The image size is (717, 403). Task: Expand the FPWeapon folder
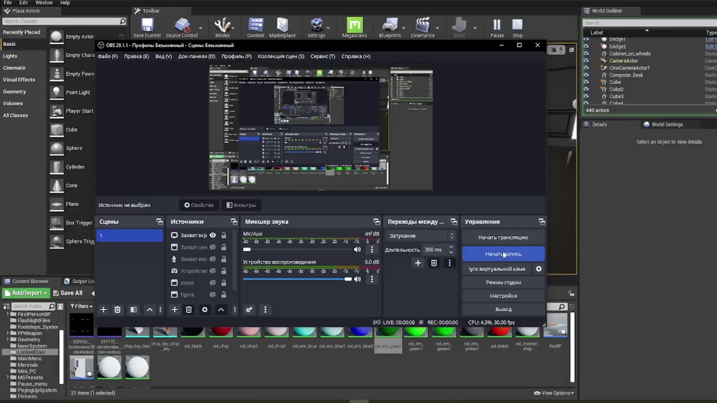[7, 333]
